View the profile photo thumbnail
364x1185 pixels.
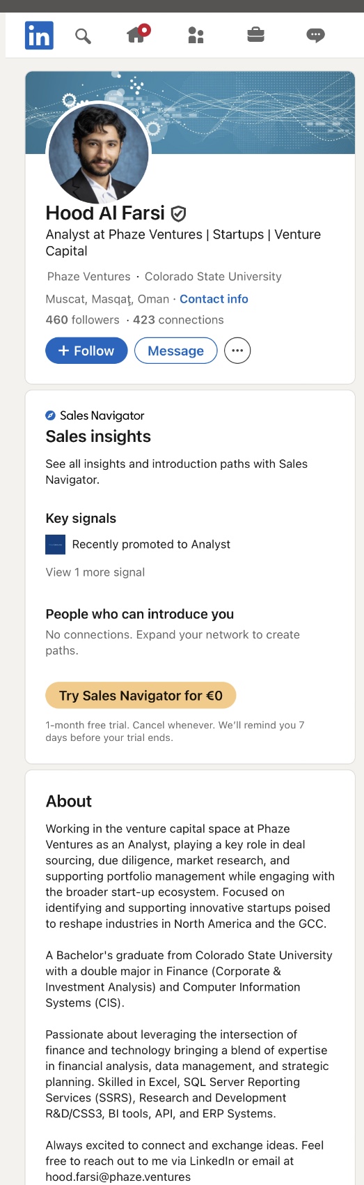click(x=98, y=153)
